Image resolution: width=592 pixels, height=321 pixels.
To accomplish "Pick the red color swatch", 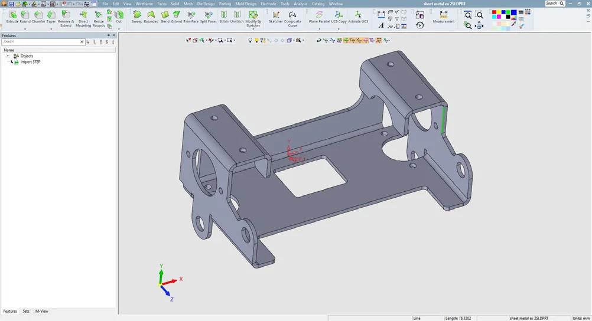I will (494, 12).
